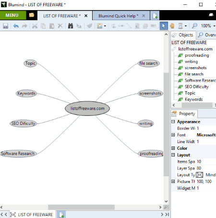Click the canvas horizontal scrollbar thumb

coord(82,207)
